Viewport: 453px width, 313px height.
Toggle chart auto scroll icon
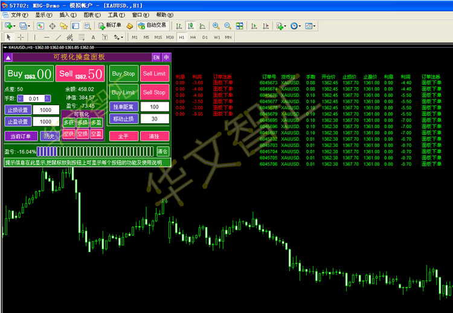coord(254,26)
